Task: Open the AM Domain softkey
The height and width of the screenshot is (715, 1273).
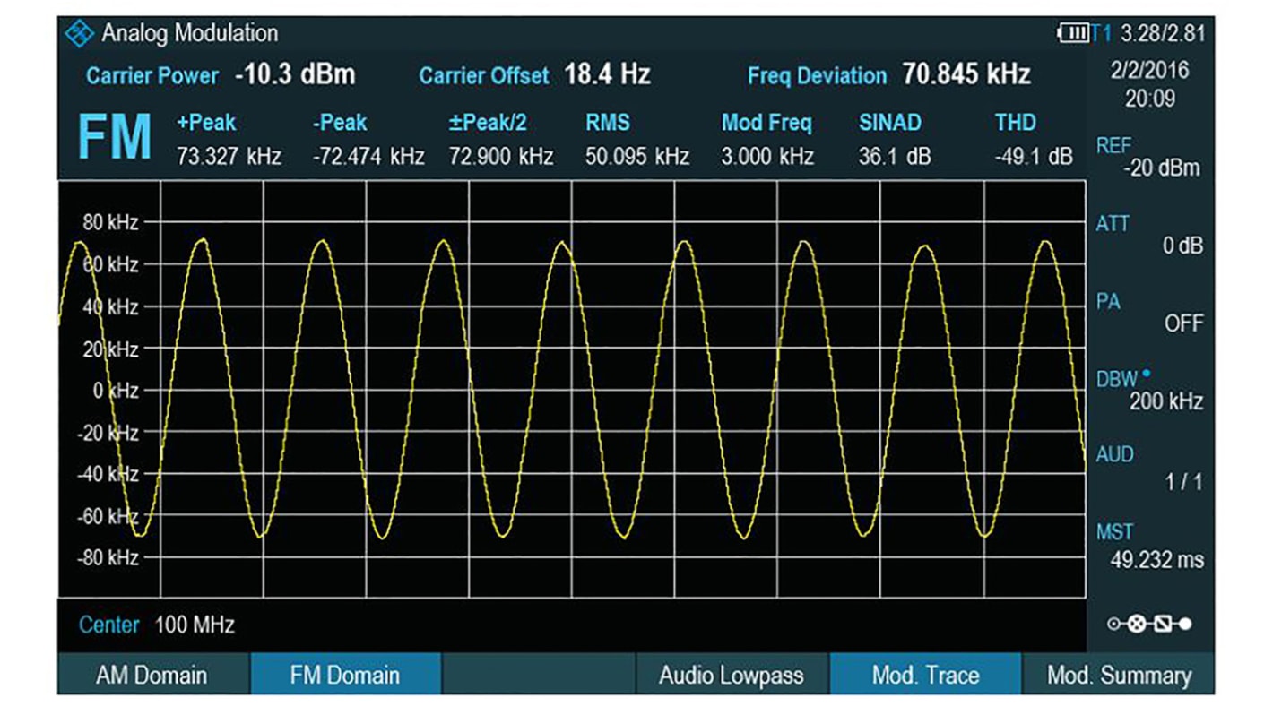Action: pyautogui.click(x=152, y=674)
